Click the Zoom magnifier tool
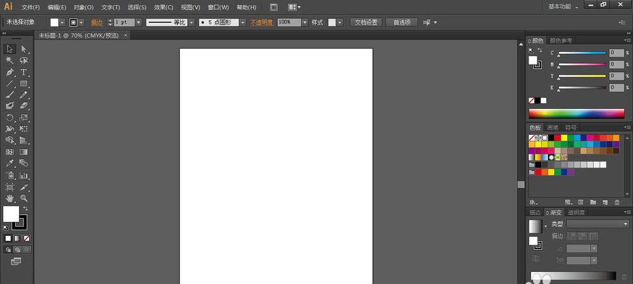This screenshot has width=633, height=284. click(23, 198)
